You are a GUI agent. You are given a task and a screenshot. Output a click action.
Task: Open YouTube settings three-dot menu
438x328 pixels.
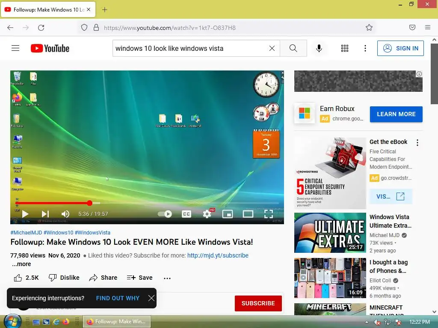click(365, 48)
